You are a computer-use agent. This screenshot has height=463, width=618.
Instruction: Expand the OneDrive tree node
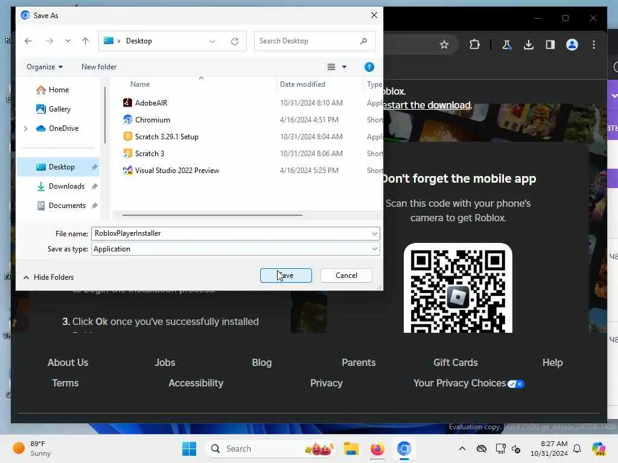(25, 128)
